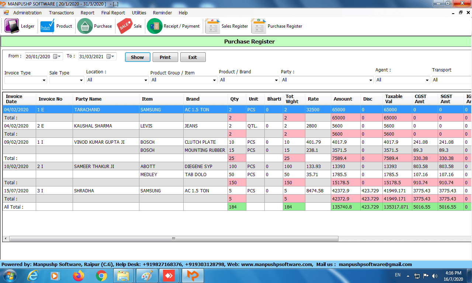Open the Final Report menu
This screenshot has width=472, height=283.
(113, 13)
